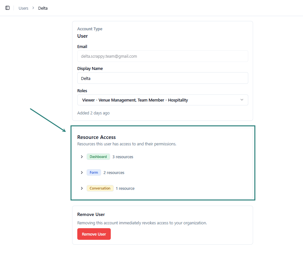Click the green Dashboard badge

tap(98, 157)
